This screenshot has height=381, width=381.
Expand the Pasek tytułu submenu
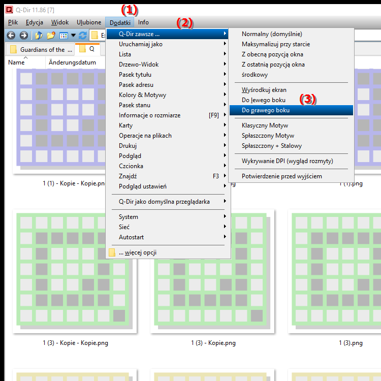[x=167, y=75]
